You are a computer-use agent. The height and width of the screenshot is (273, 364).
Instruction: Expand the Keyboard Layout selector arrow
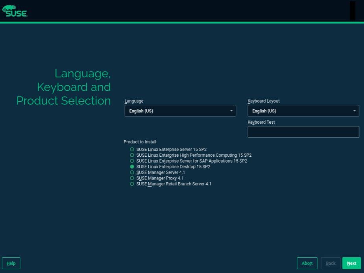[x=354, y=111]
